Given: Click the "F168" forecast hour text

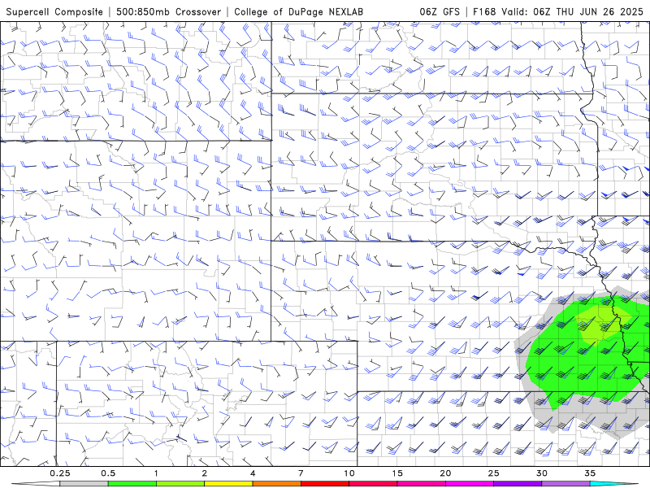Looking at the screenshot, I should [x=484, y=12].
